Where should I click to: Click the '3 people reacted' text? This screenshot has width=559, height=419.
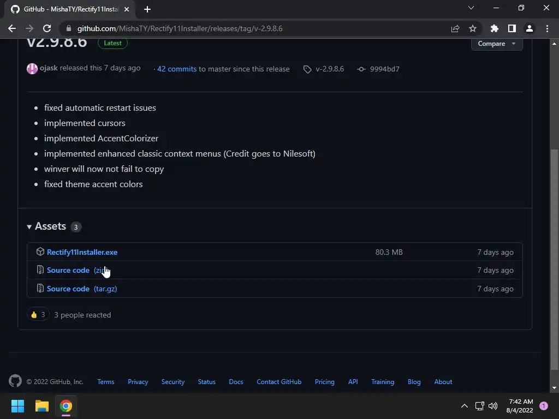(82, 315)
